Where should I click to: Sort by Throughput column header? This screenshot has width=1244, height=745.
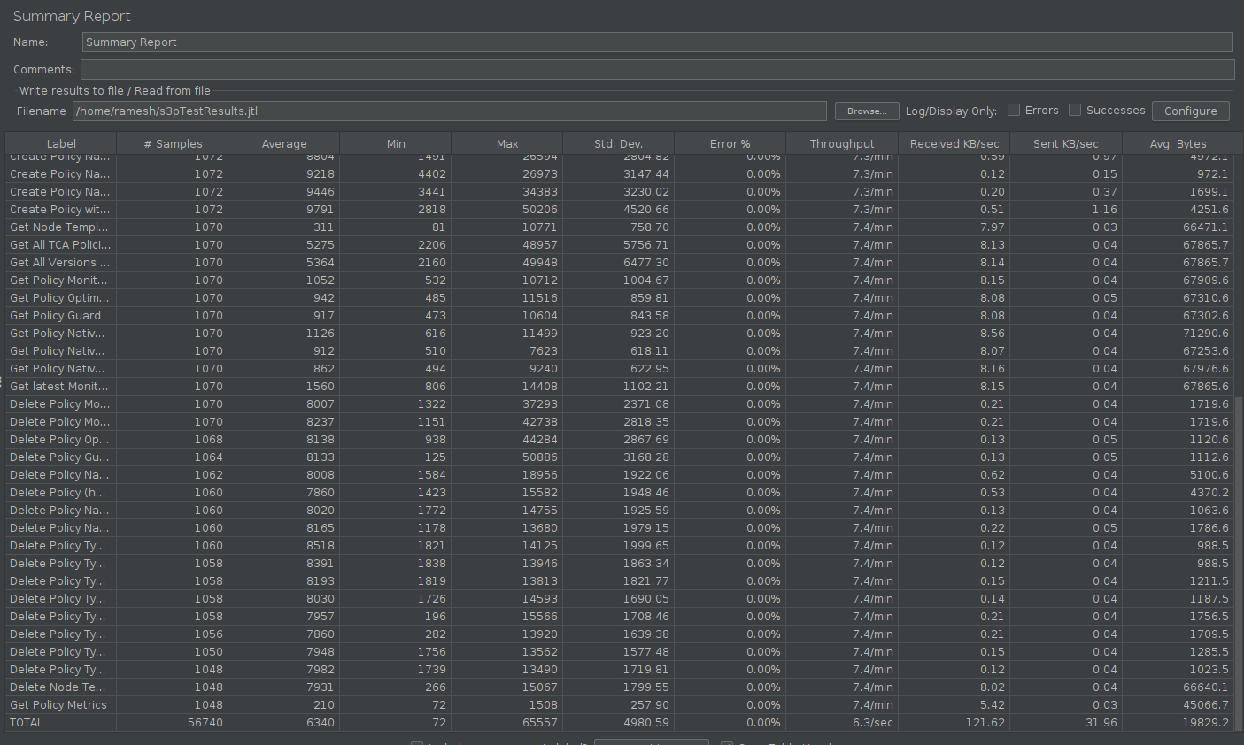coord(842,143)
